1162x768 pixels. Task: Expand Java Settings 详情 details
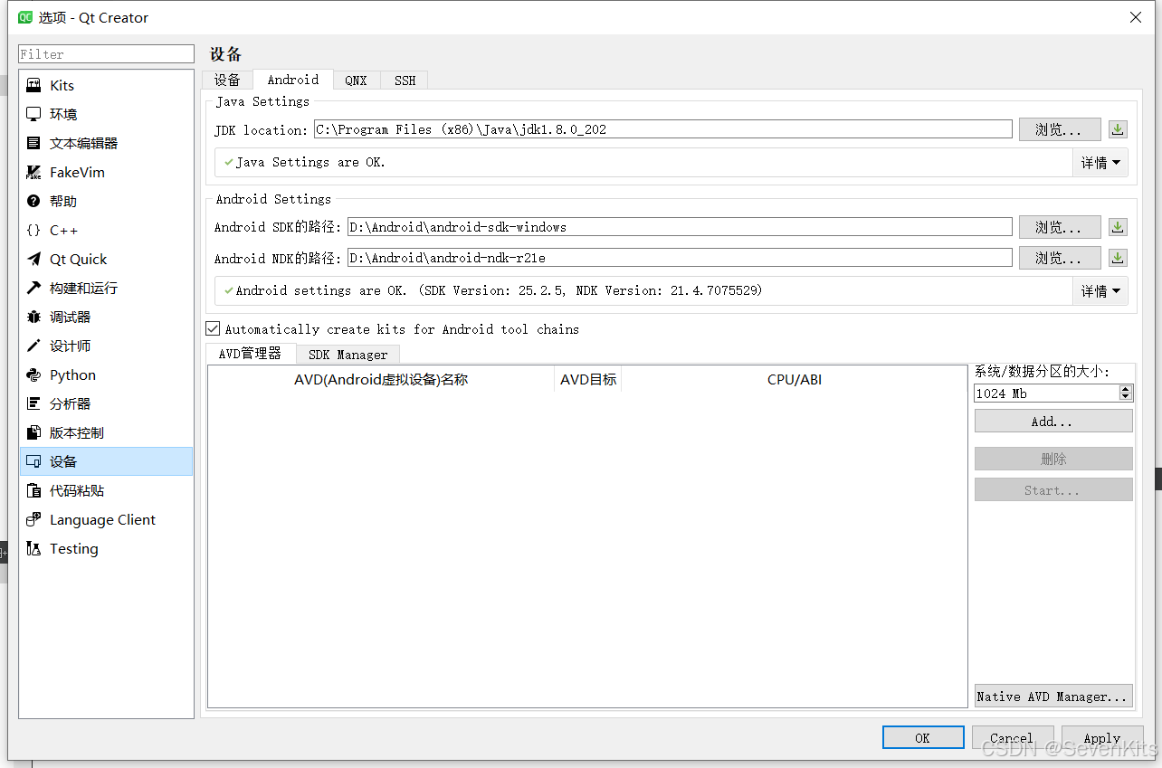point(1100,163)
